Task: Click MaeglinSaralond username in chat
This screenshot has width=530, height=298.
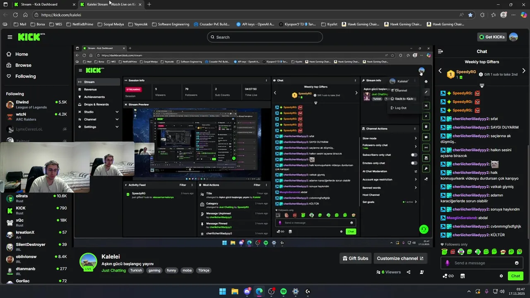Action: tap(461, 218)
